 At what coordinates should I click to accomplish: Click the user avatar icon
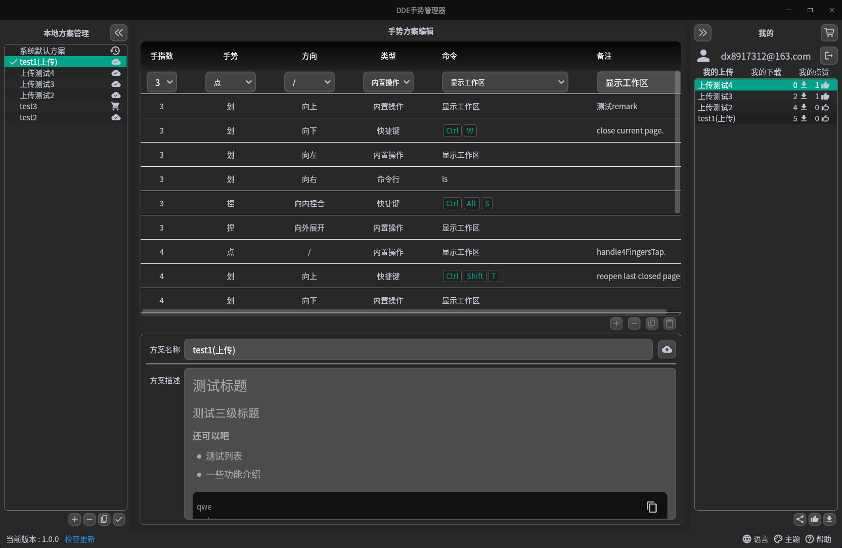point(703,56)
